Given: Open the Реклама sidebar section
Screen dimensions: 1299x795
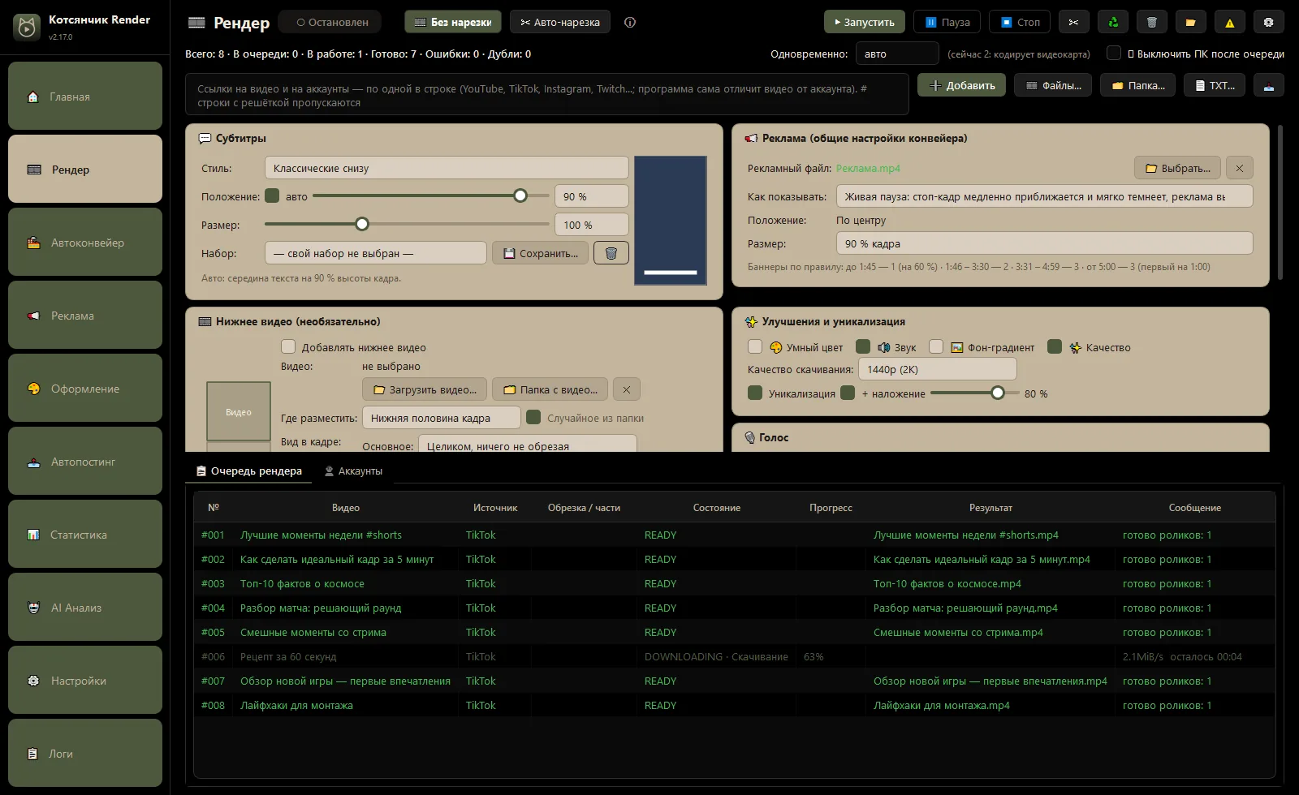Looking at the screenshot, I should (85, 315).
